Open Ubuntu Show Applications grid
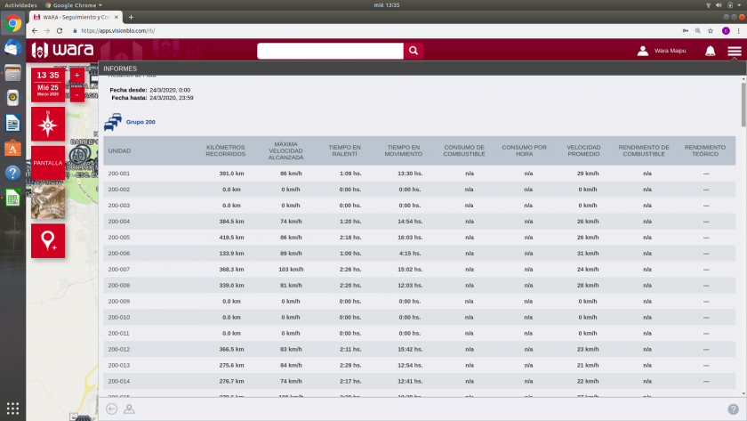 coord(12,409)
